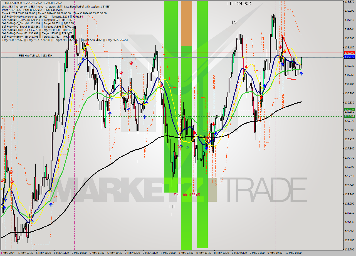Click the '9 May 03:30' time label
356x256 pixels.
(239, 253)
